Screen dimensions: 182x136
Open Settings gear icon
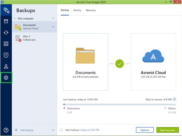coord(6,78)
